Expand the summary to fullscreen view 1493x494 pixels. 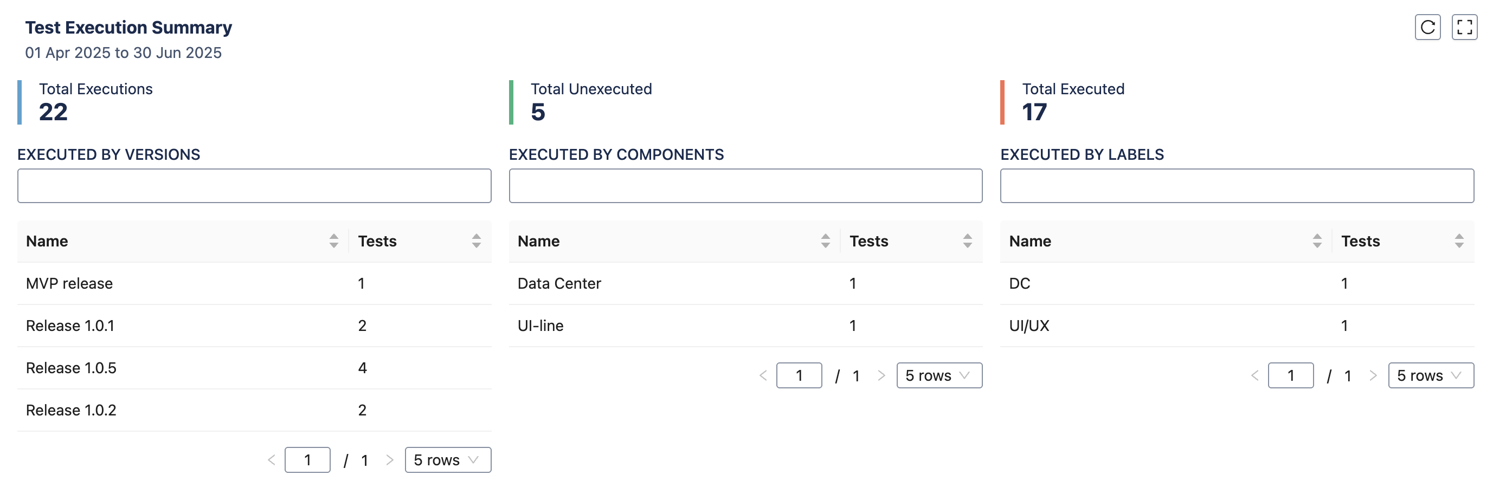[1464, 27]
